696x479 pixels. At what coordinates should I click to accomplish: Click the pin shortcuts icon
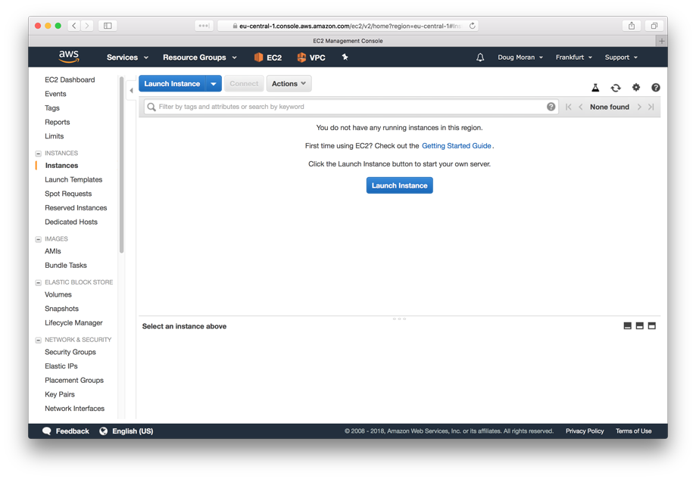tap(345, 57)
